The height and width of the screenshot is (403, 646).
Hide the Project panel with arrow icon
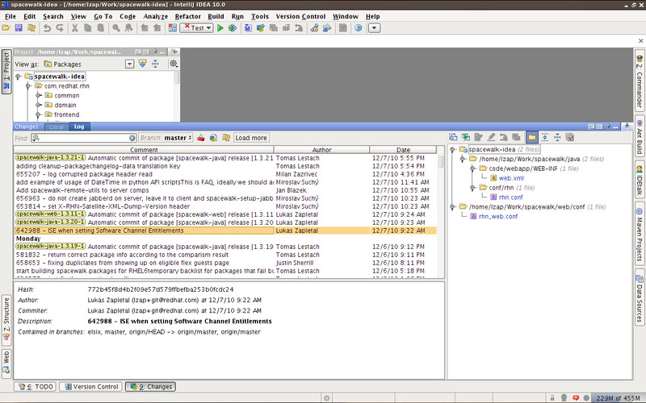coord(174,52)
